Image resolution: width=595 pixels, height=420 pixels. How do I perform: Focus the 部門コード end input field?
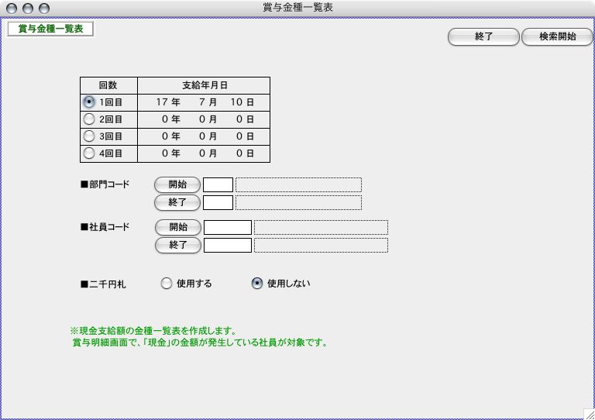[218, 202]
